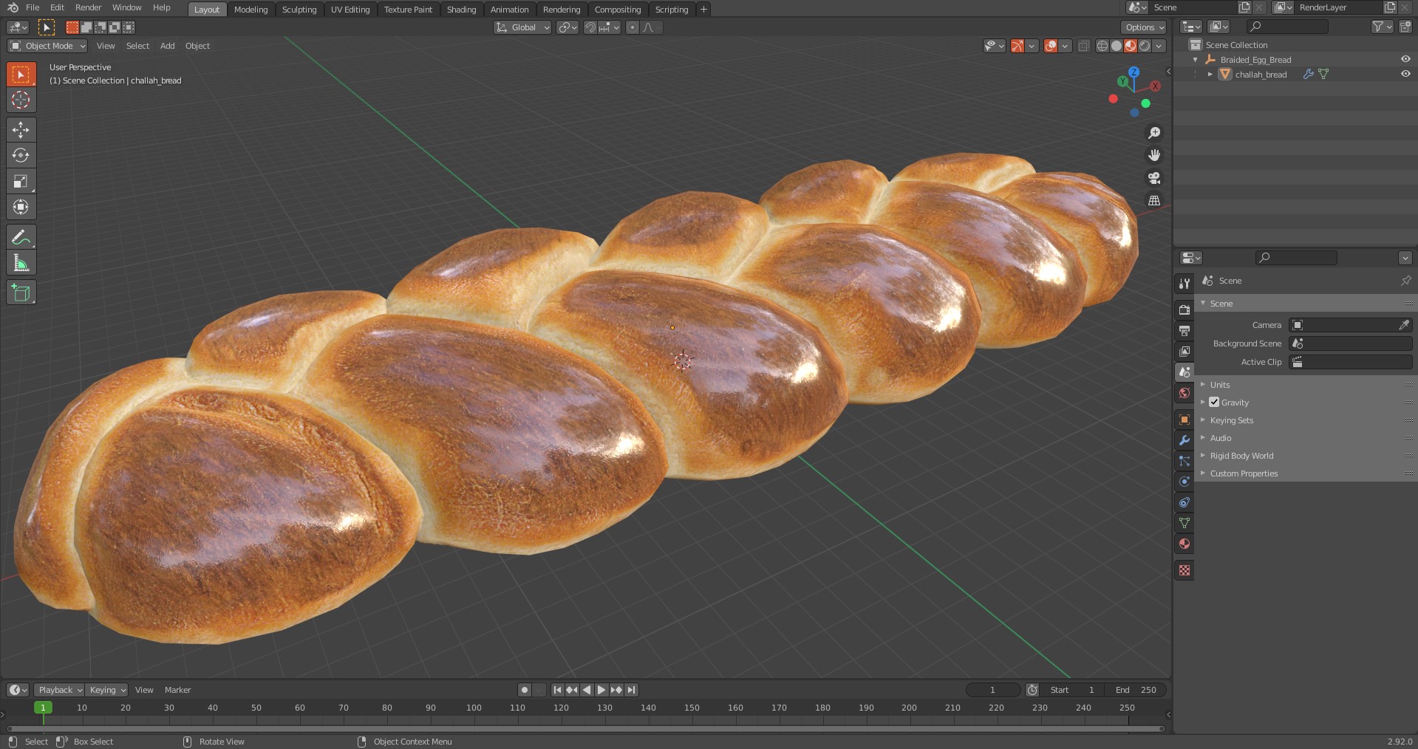Open the viewport Add menu

(168, 46)
